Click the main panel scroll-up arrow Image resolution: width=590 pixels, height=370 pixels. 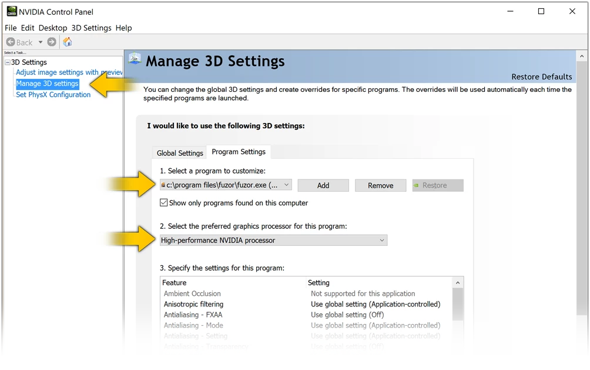(x=582, y=56)
